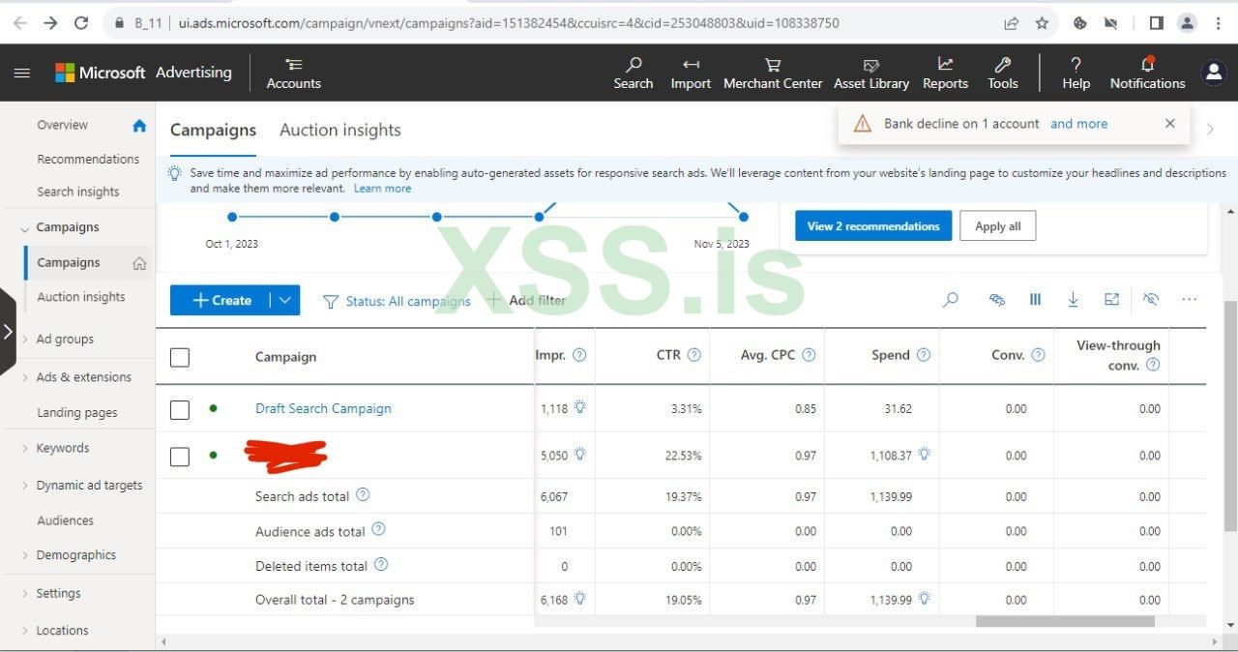Image resolution: width=1238 pixels, height=652 pixels.
Task: Open the Help menu
Action: coord(1076,74)
